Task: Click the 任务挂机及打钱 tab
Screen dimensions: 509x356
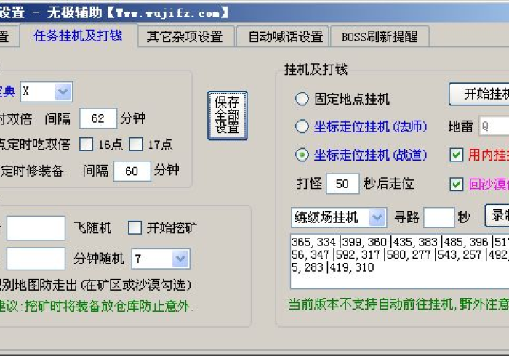Action: 78,36
